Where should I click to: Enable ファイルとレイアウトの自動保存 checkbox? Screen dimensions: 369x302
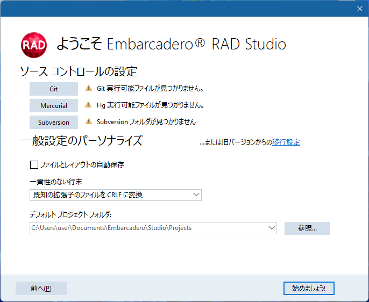34,165
